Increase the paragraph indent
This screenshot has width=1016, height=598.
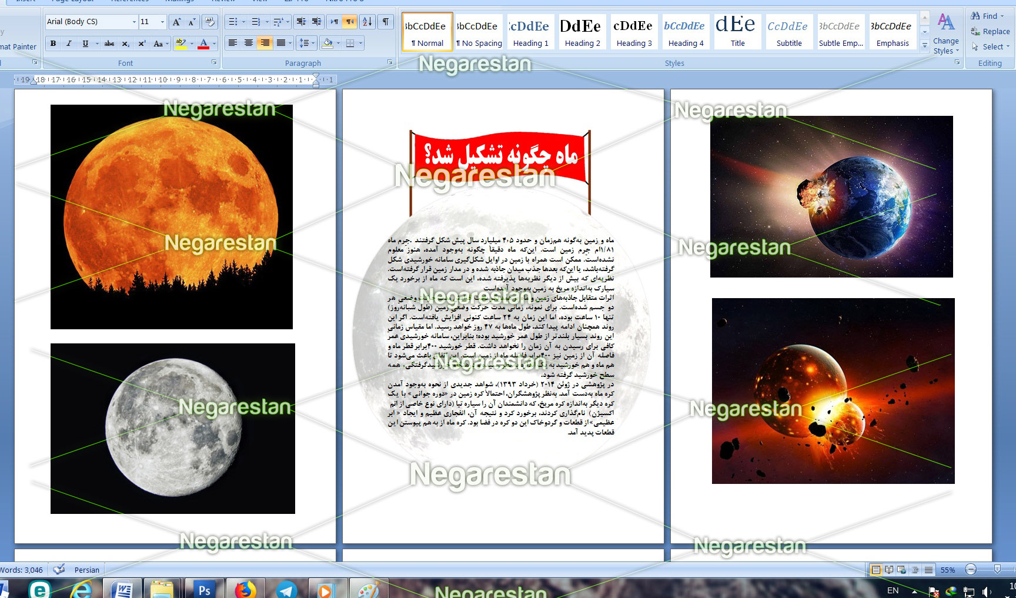click(x=316, y=22)
